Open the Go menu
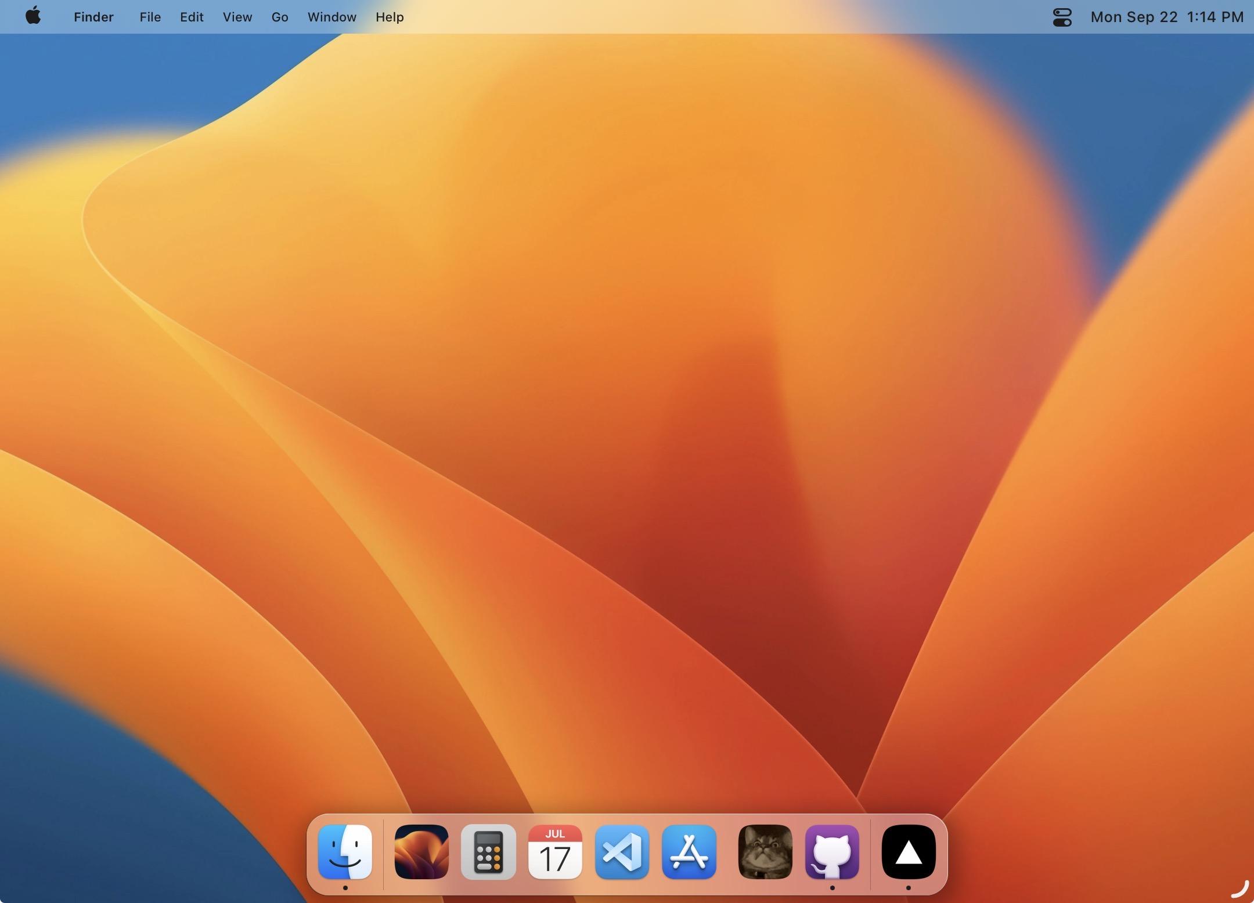Screen dimensions: 1254x903 tap(280, 17)
